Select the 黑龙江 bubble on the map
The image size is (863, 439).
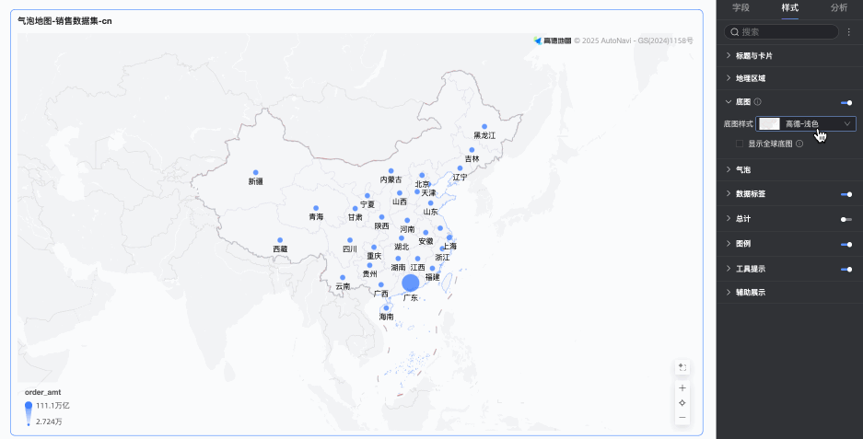click(484, 126)
